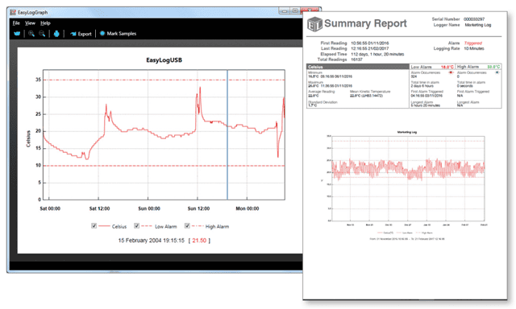Viewport: 516px width, 309px height.
Task: Click the blue vertical cursor line on graph
Action: point(227,134)
